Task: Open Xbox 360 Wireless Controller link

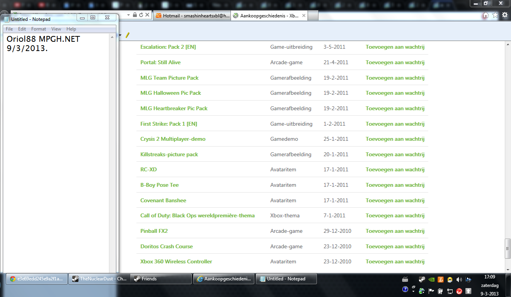Action: click(x=176, y=261)
